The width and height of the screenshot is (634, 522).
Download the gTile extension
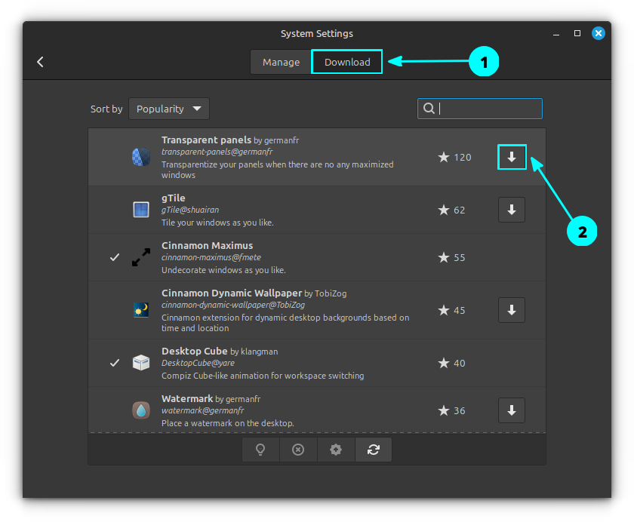[512, 210]
